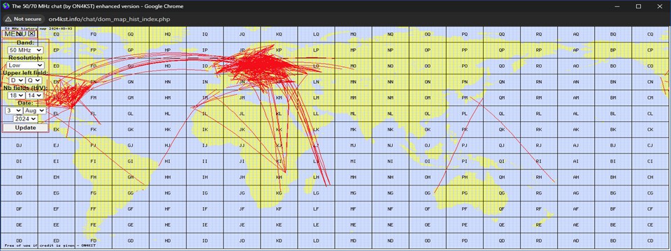This screenshot has height=251, width=671.
Task: Open the month Aug dropdown
Action: pos(34,111)
